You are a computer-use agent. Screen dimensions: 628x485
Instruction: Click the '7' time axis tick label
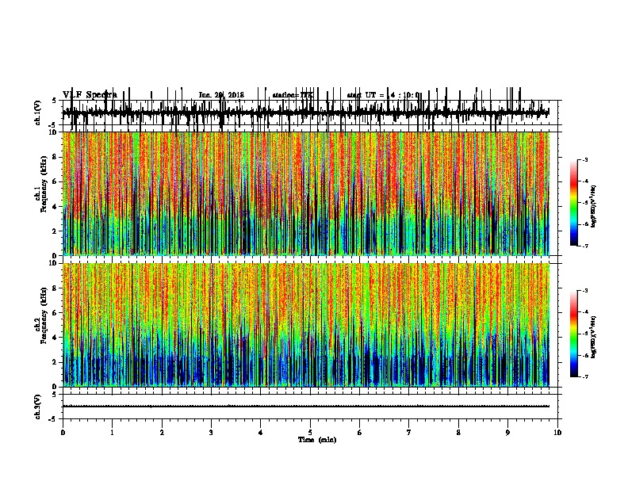(409, 433)
